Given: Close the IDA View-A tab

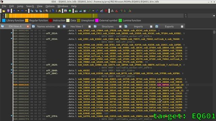Looking at the screenshot, I should pyautogui.click(x=28, y=27).
